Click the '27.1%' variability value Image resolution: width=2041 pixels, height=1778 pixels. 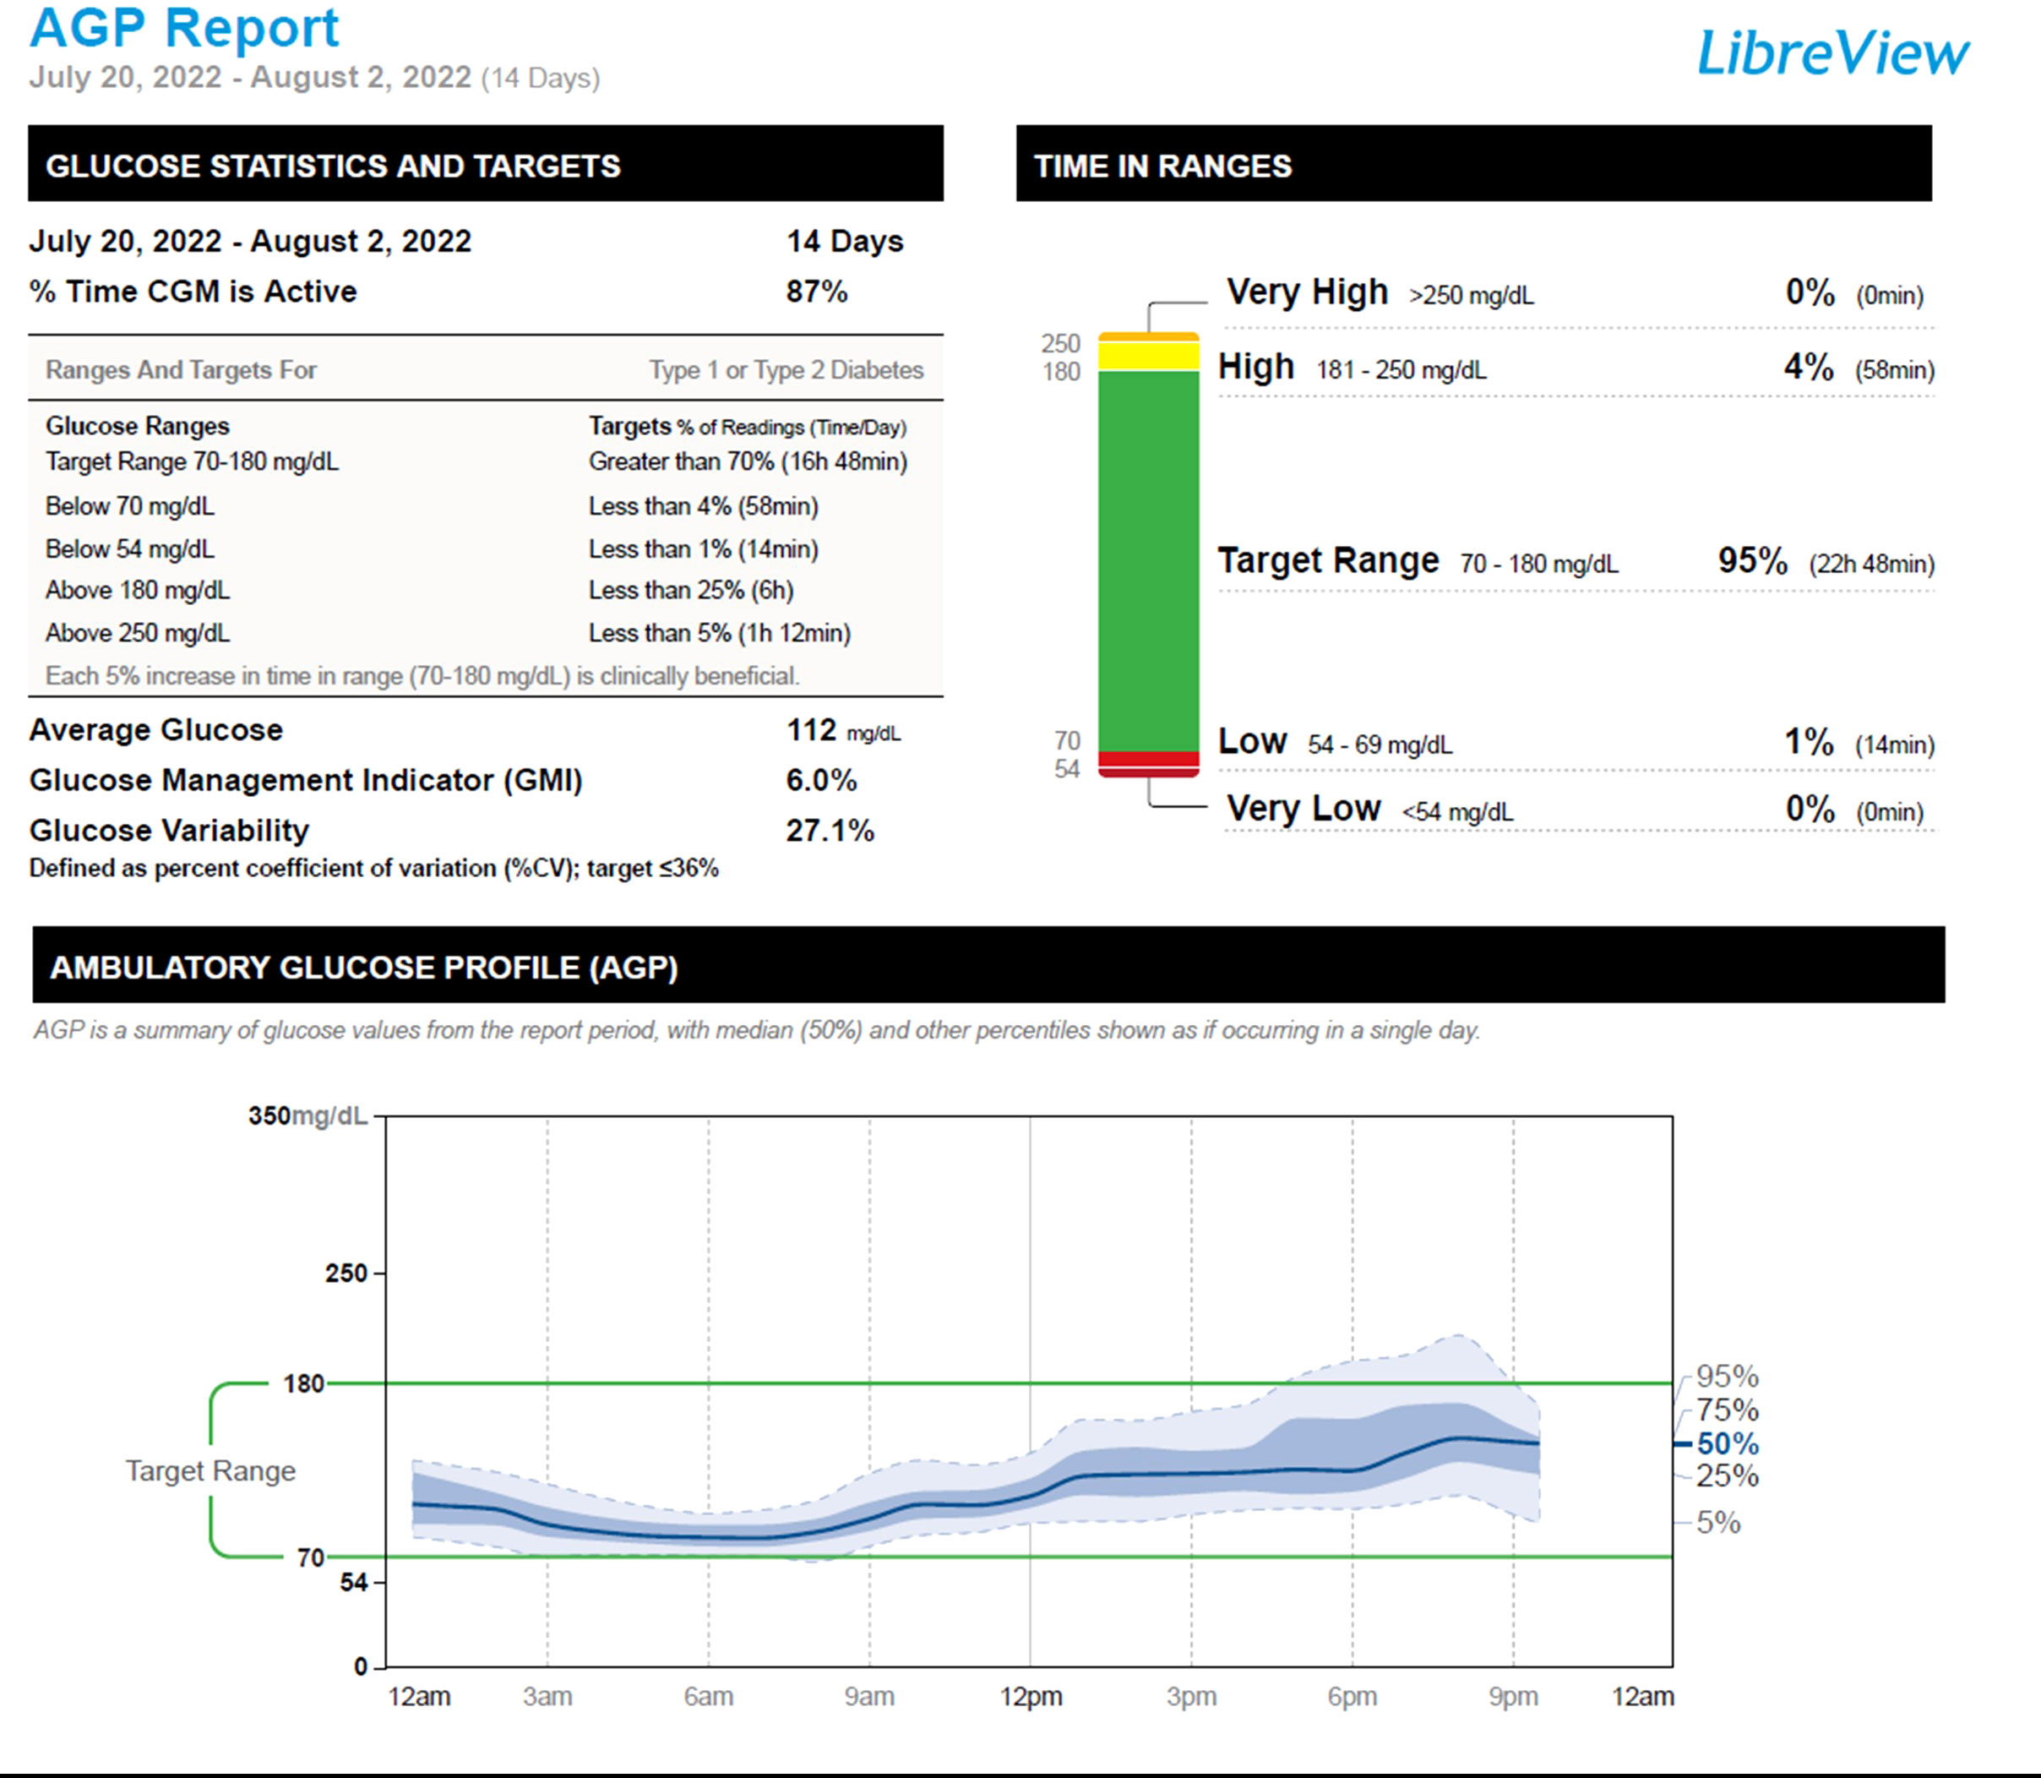click(830, 831)
